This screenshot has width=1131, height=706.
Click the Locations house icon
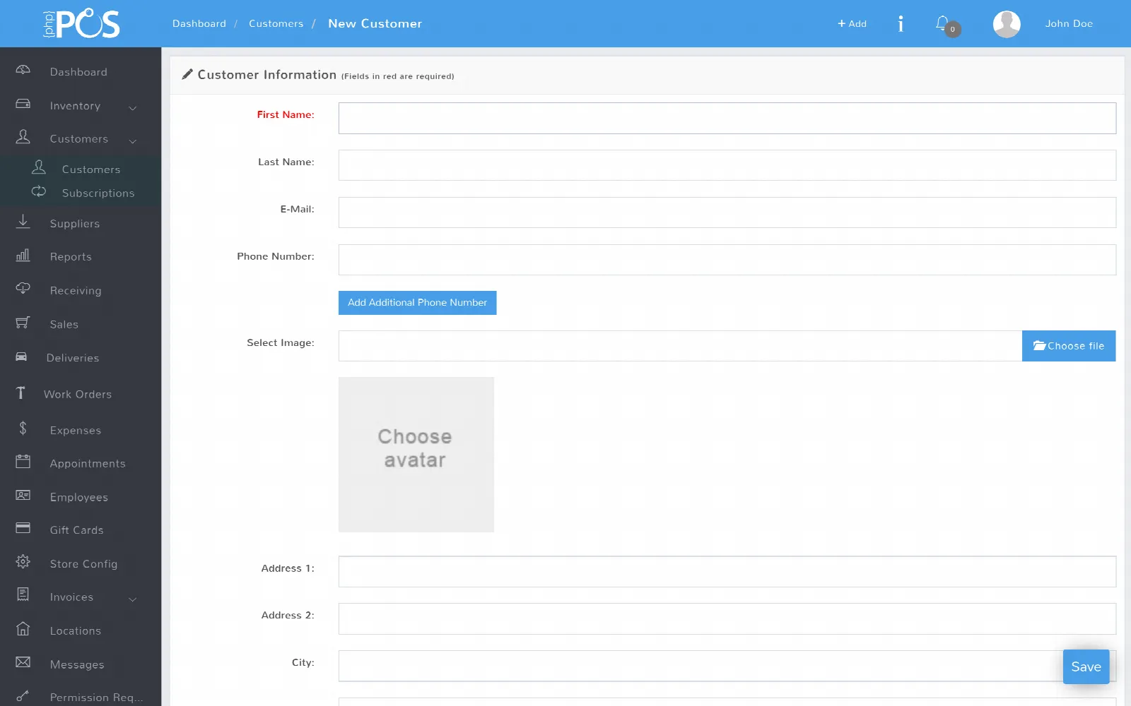coord(23,628)
